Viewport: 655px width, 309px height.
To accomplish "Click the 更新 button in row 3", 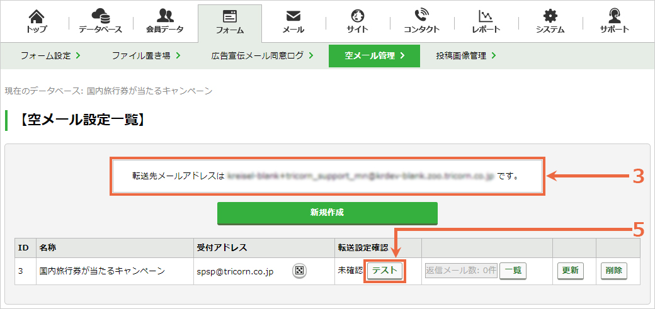I will pyautogui.click(x=570, y=271).
